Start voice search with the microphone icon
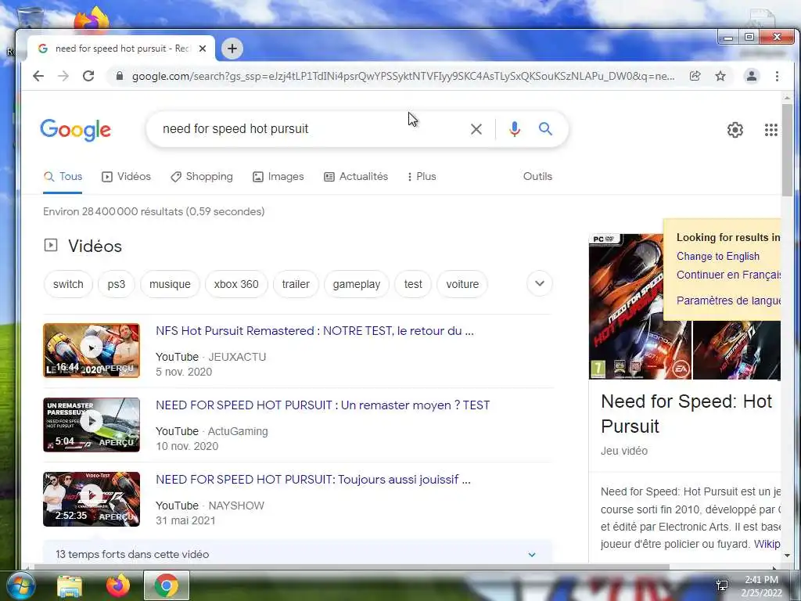This screenshot has width=801, height=601. click(515, 129)
